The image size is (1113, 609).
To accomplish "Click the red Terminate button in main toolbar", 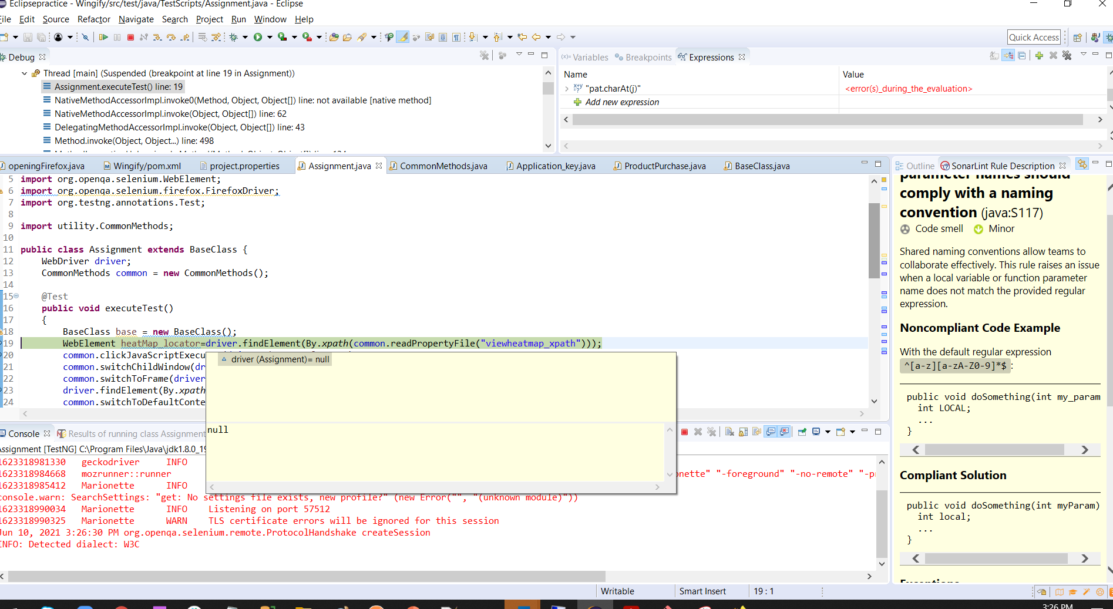I will (x=130, y=38).
